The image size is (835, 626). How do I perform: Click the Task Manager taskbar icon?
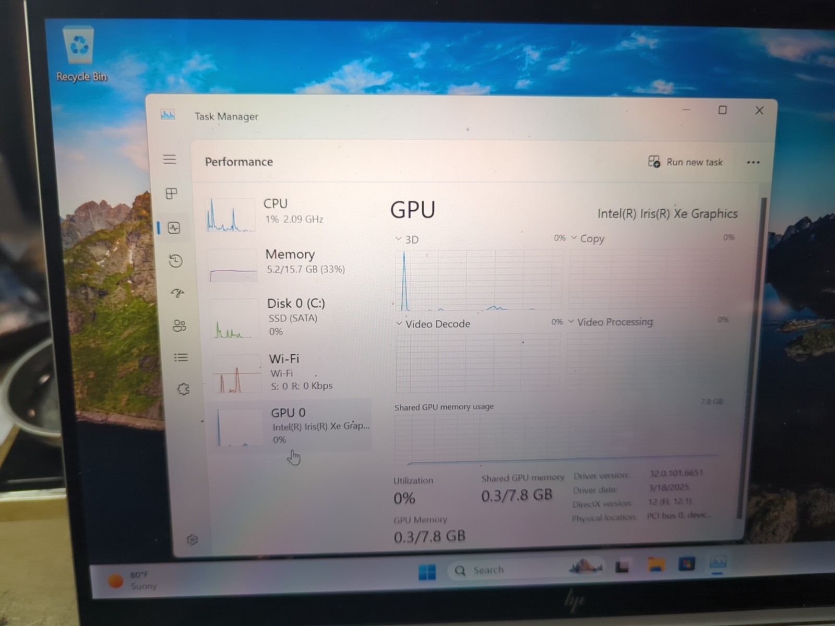click(718, 563)
